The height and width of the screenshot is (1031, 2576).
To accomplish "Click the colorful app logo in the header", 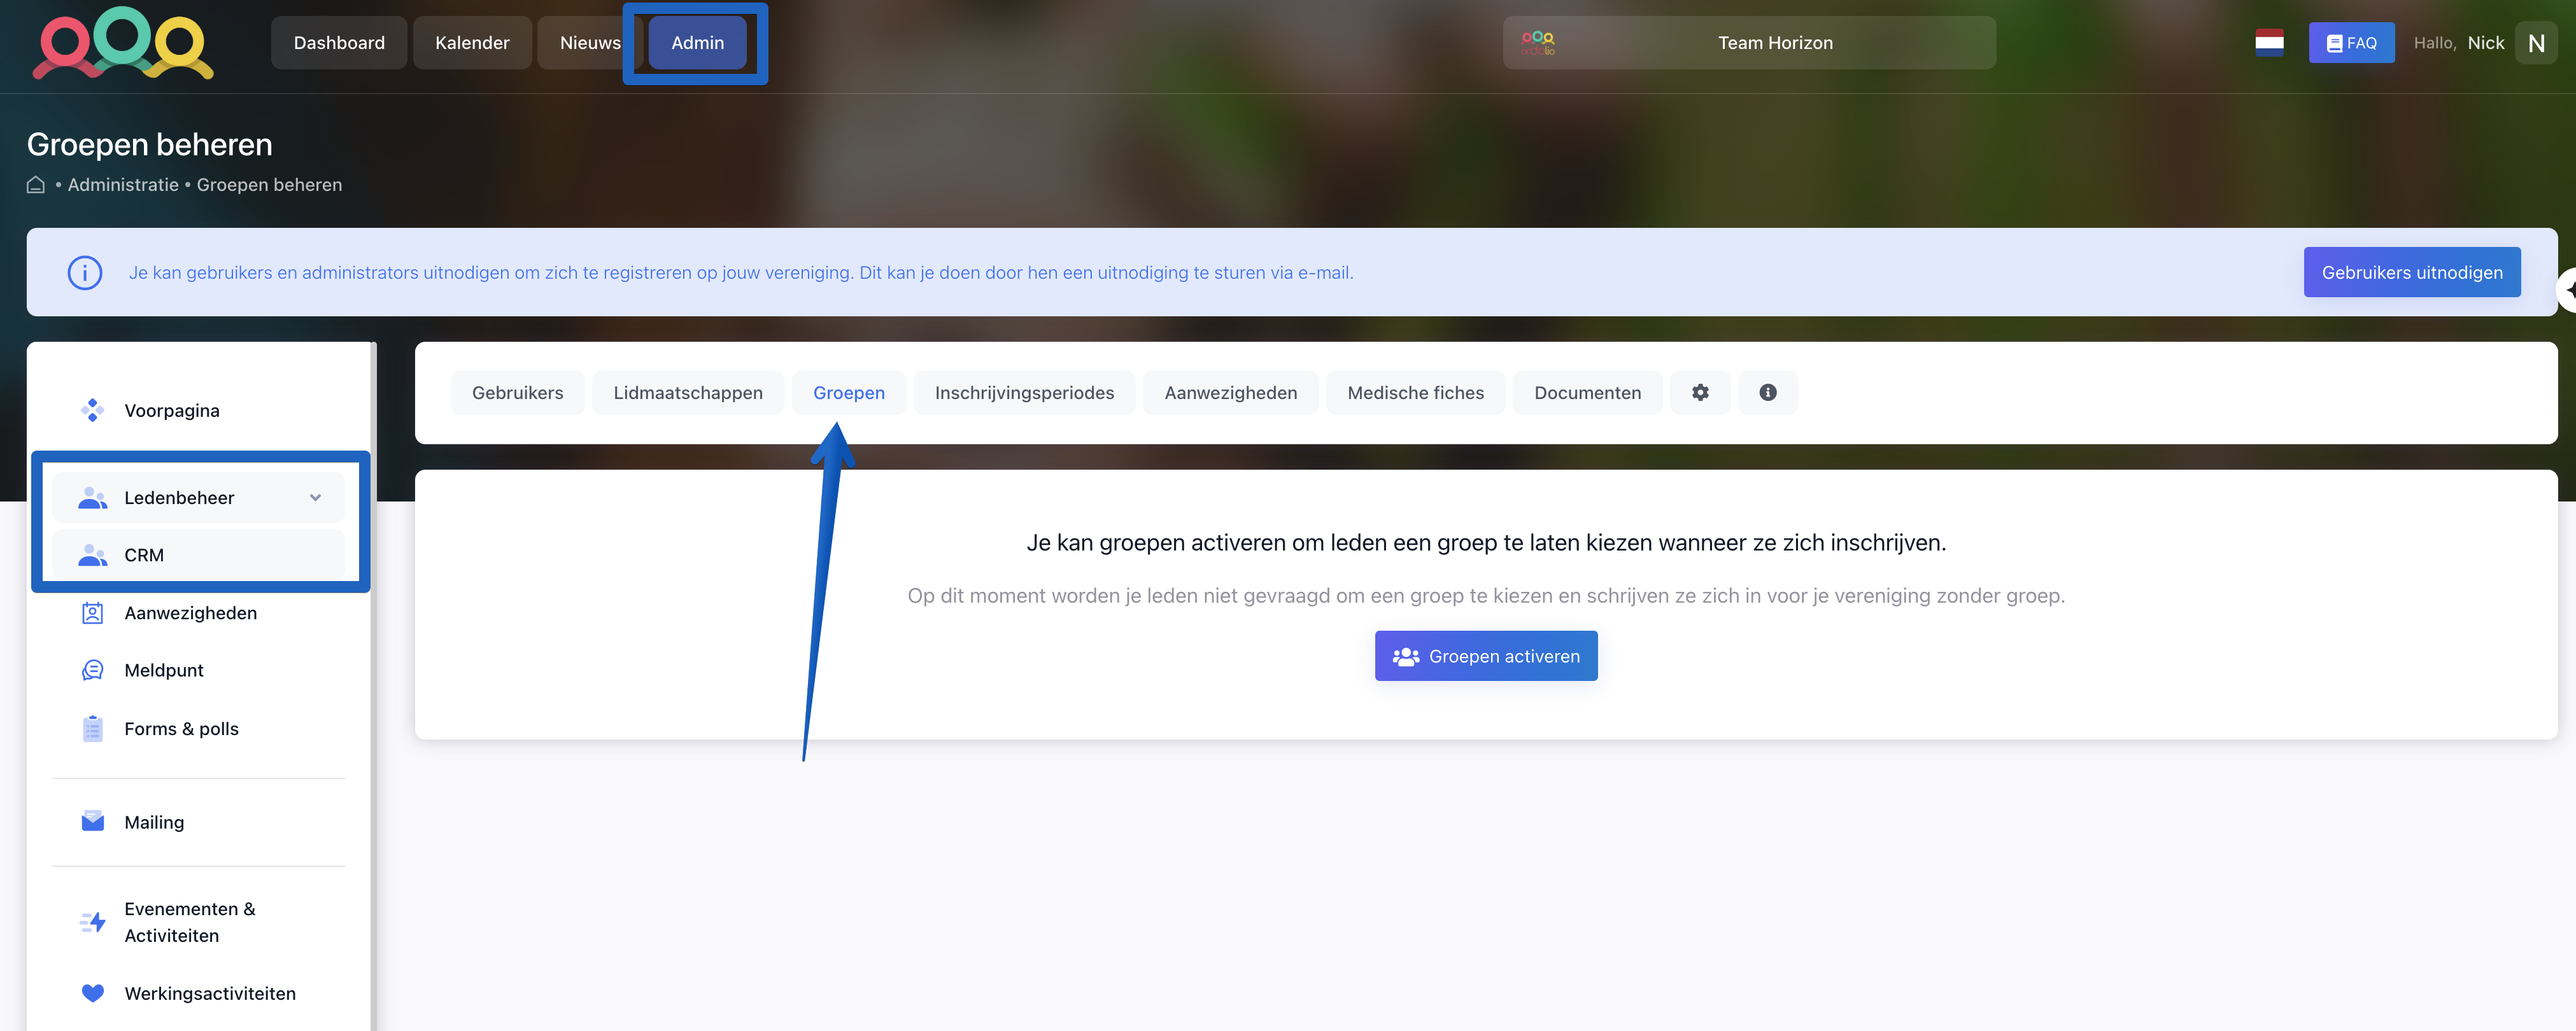I will tap(123, 43).
